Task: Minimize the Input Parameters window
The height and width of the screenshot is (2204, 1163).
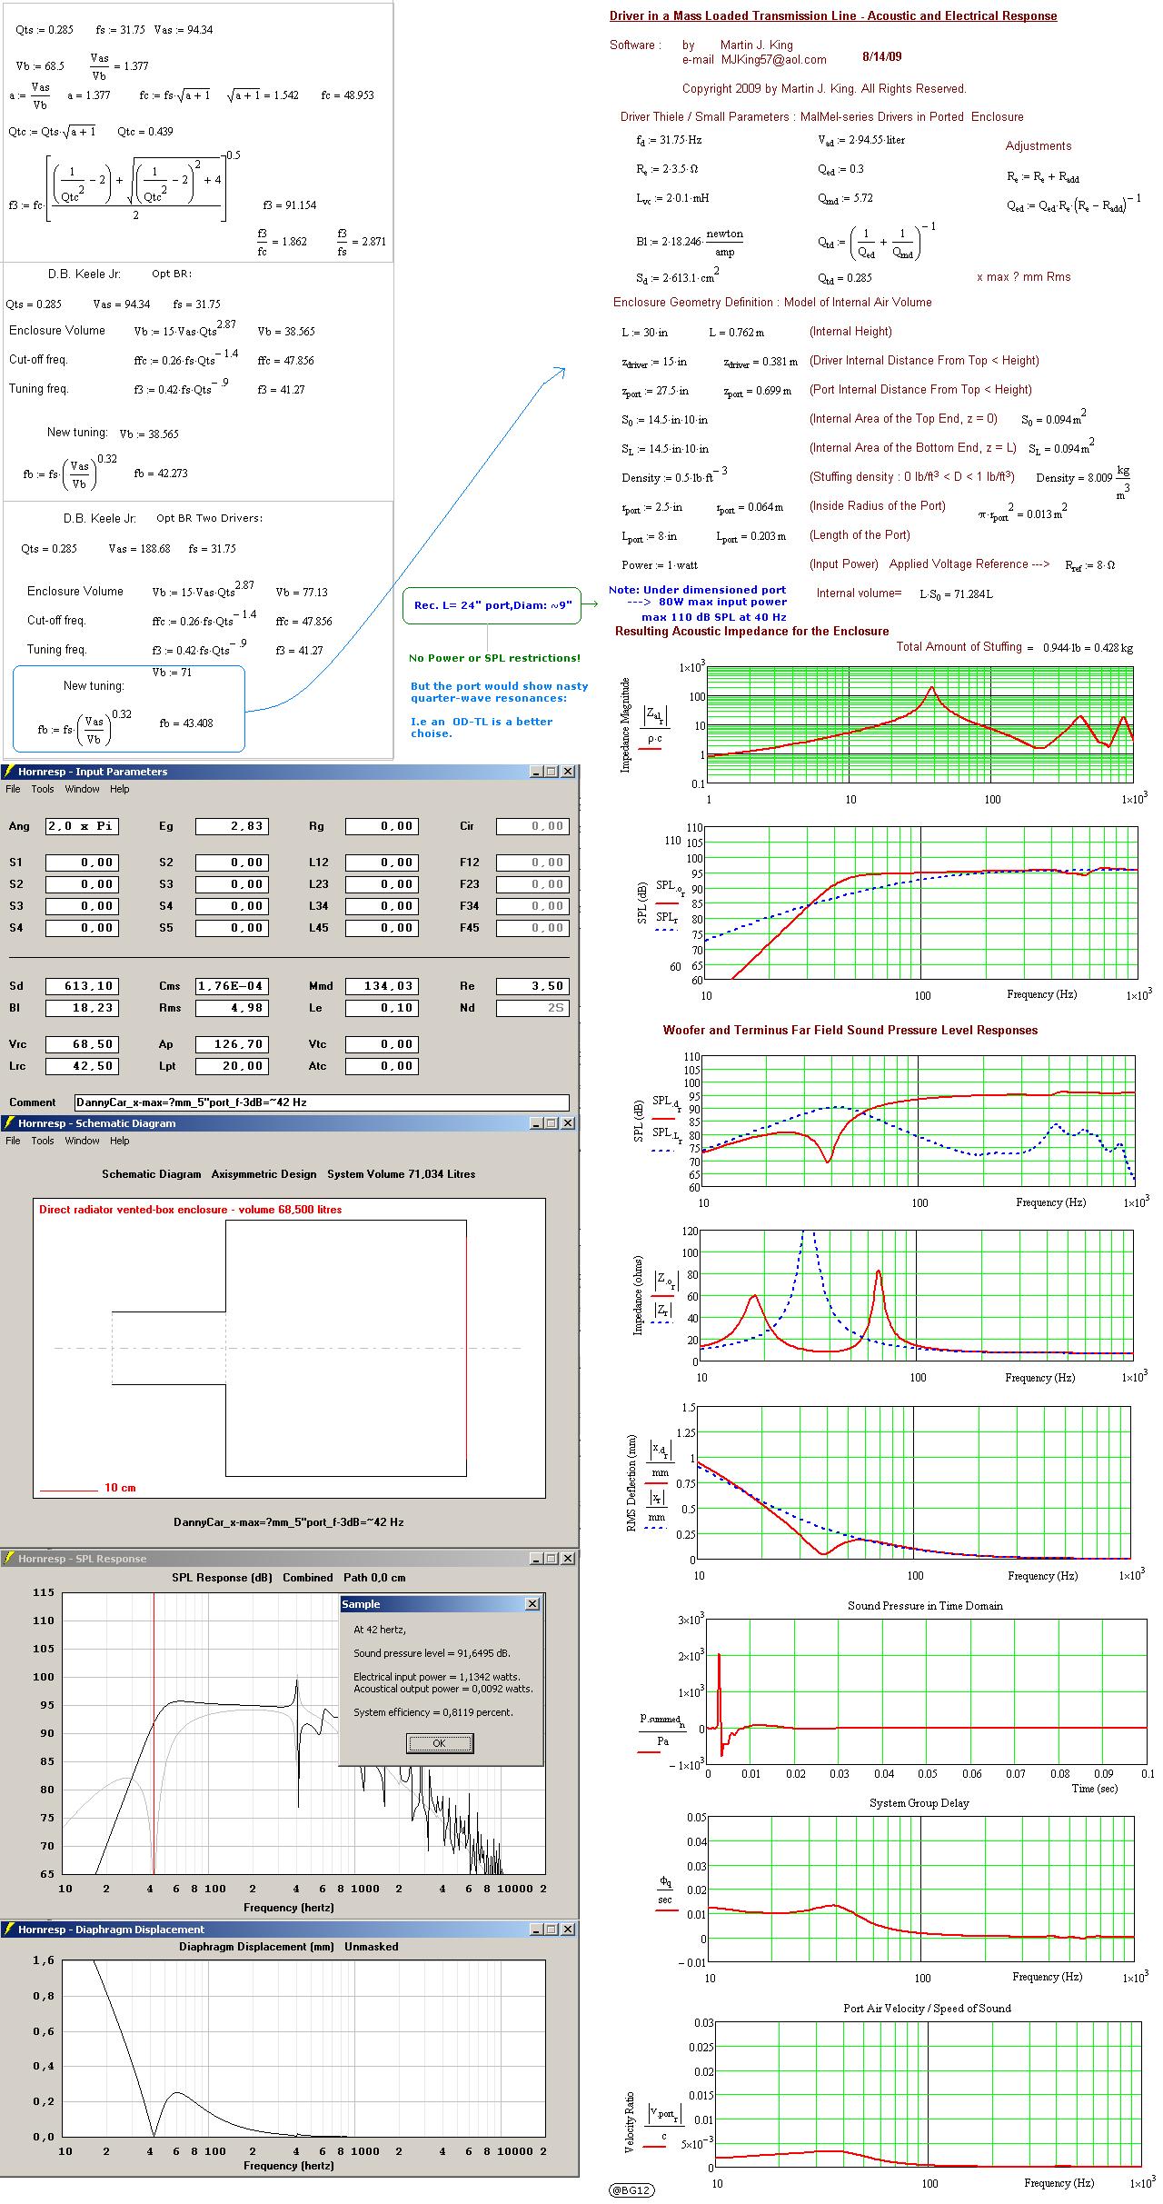Action: pyautogui.click(x=537, y=772)
